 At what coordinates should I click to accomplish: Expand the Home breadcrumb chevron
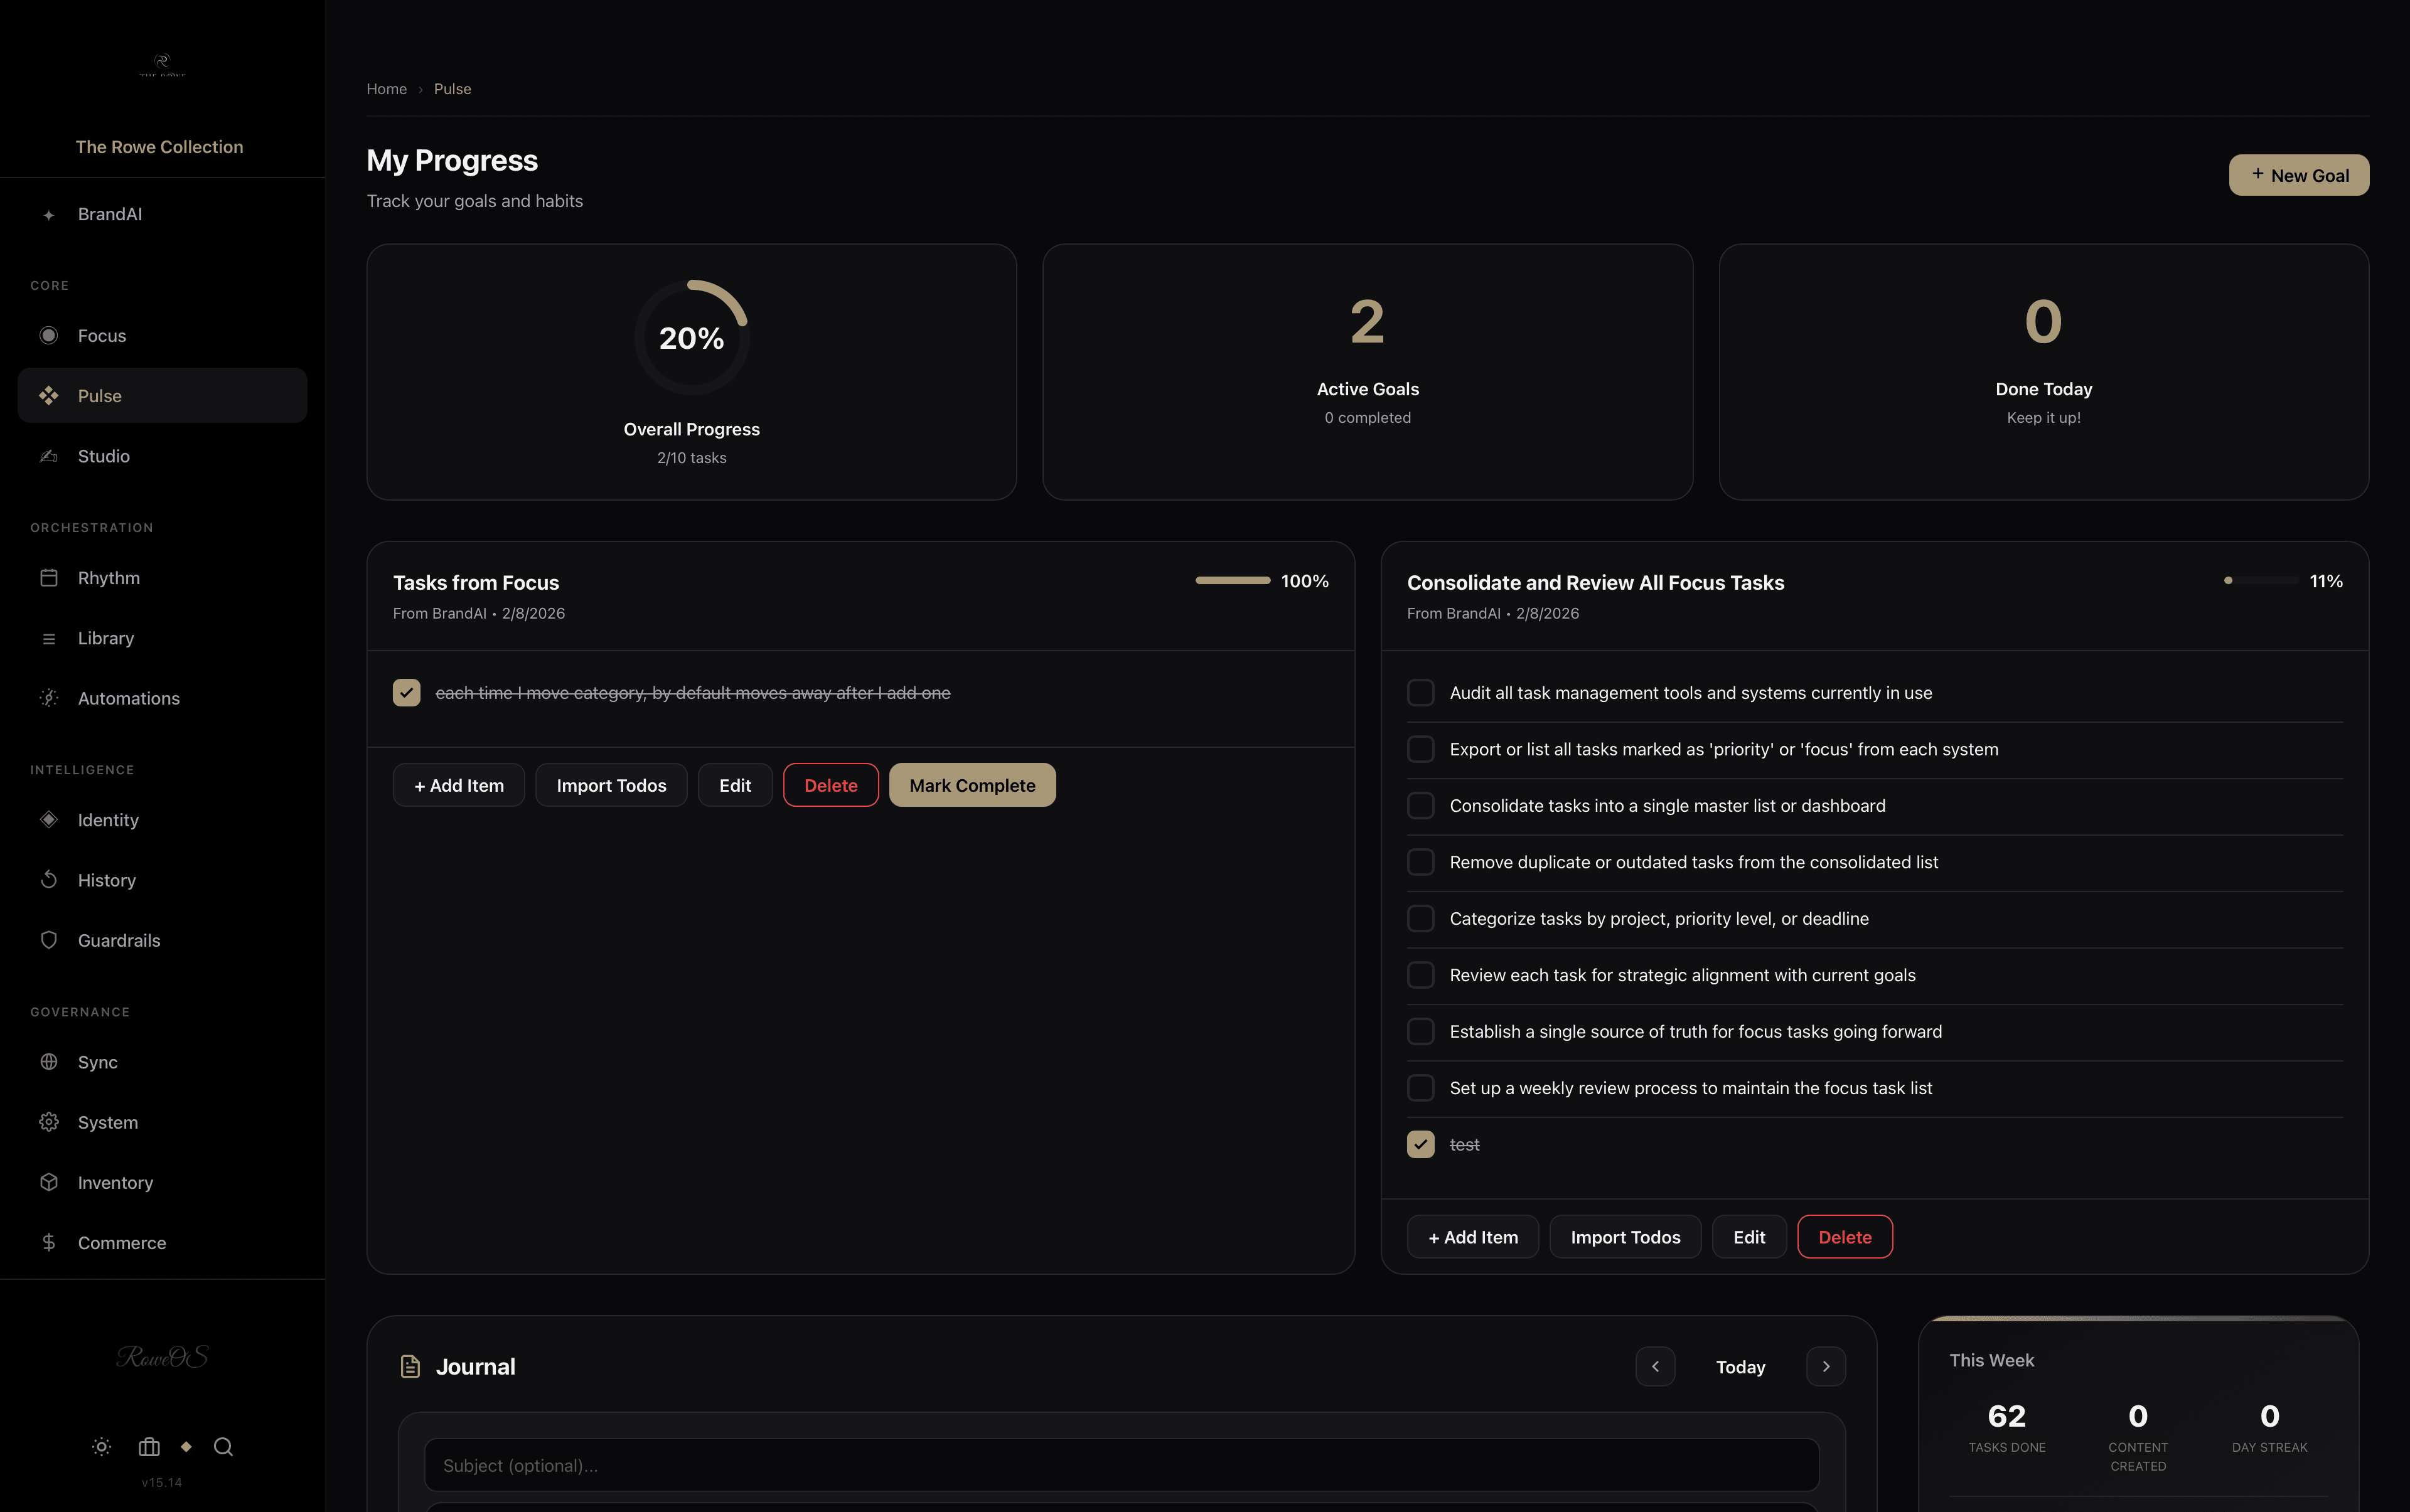click(x=420, y=89)
